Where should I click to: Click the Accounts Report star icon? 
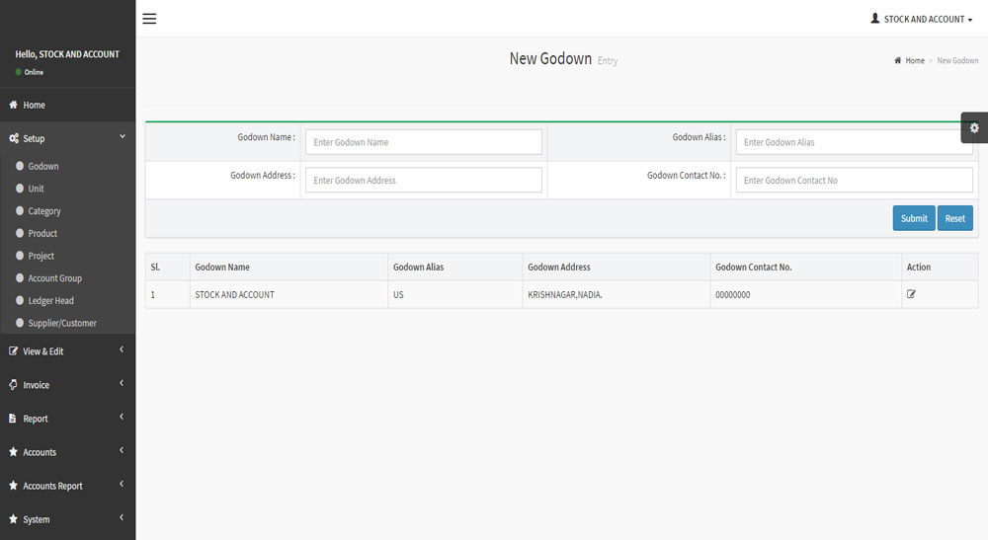13,486
